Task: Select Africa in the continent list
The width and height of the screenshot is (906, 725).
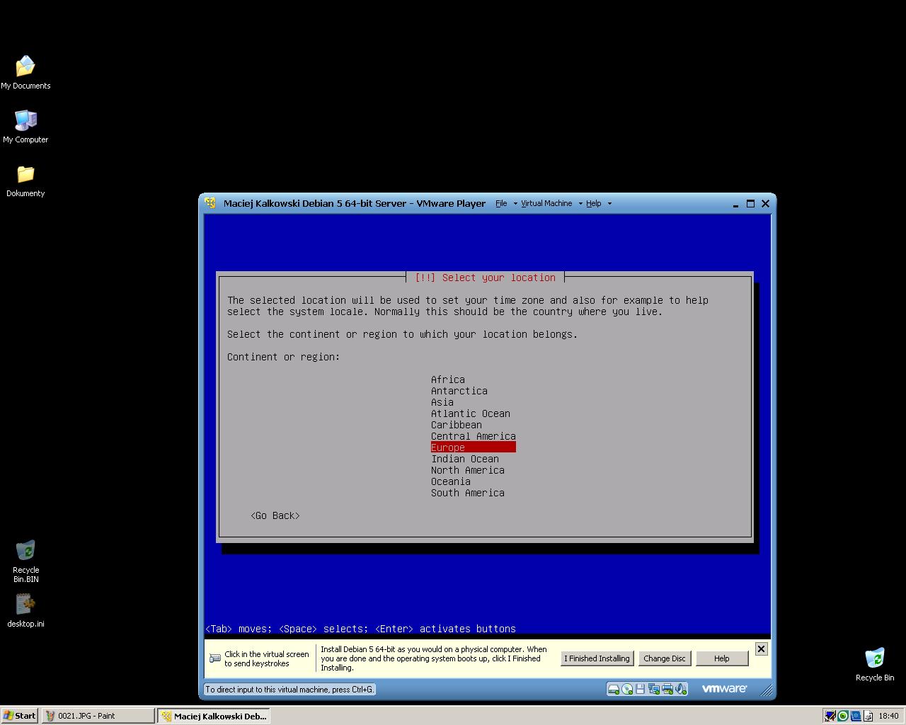Action: pyautogui.click(x=448, y=379)
